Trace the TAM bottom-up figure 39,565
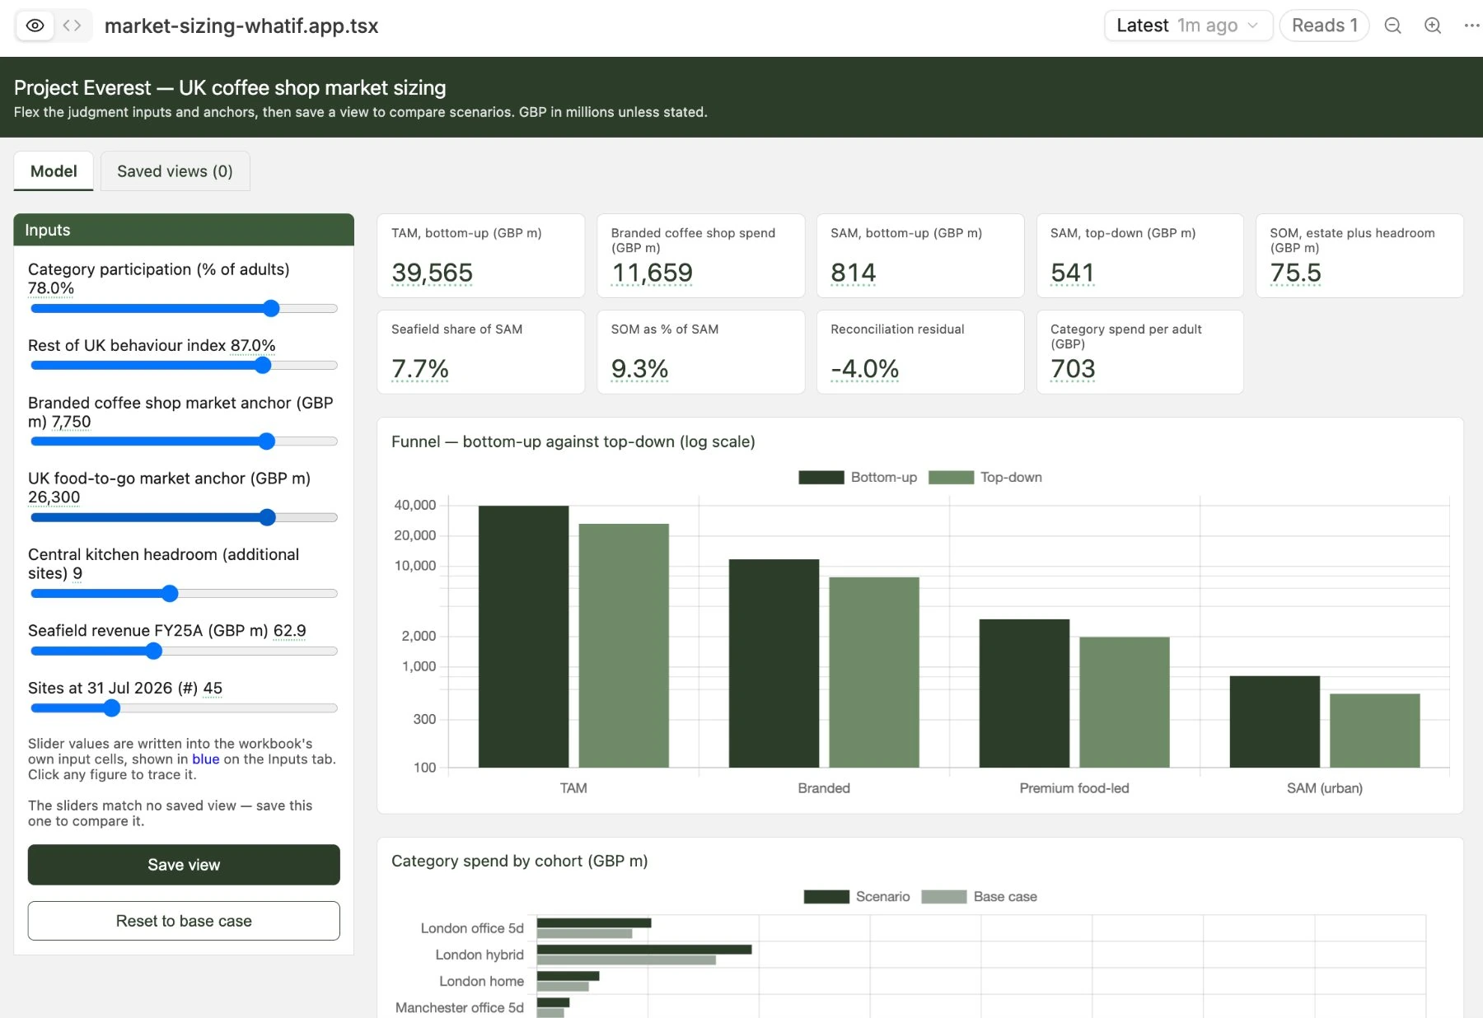This screenshot has width=1483, height=1018. pos(432,273)
